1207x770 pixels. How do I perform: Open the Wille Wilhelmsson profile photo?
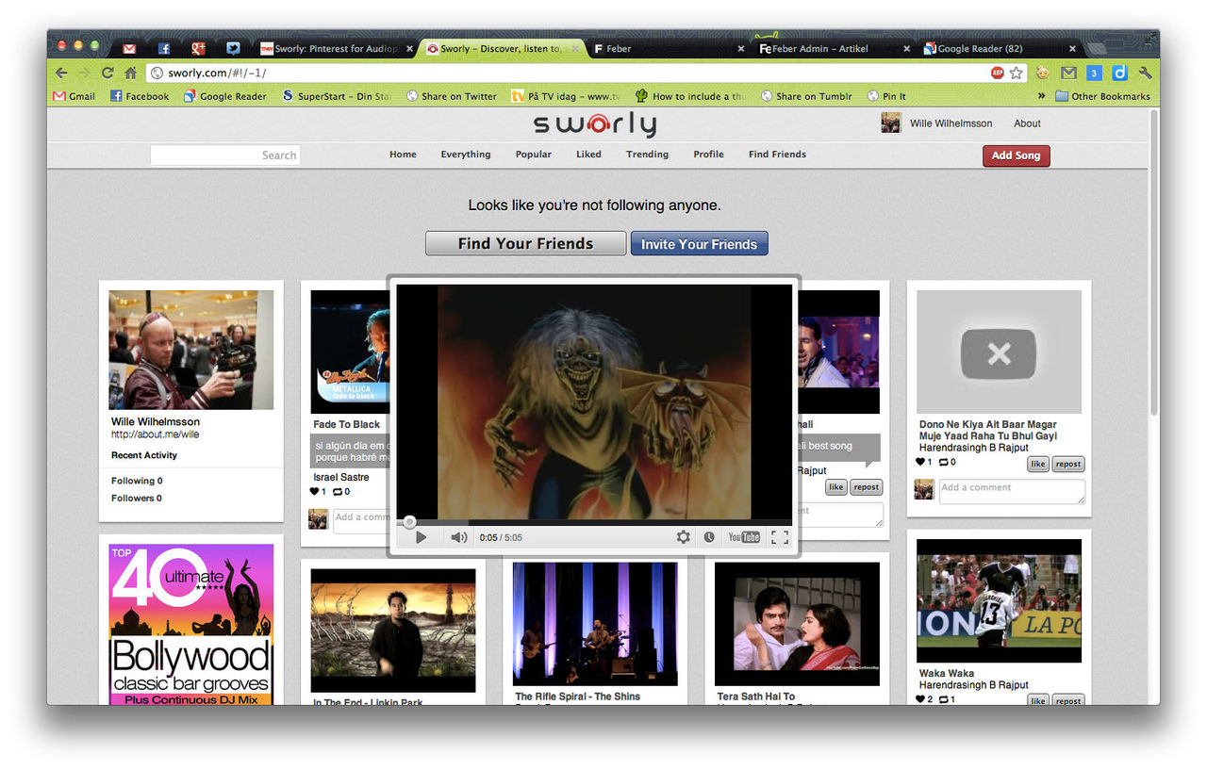(191, 350)
